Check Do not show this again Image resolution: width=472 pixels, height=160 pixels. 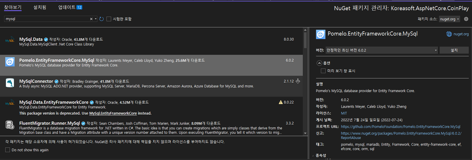click(x=8, y=150)
